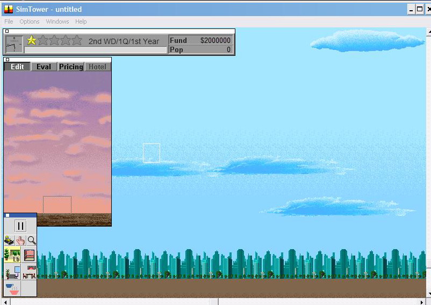Screen dimensions: 431x305
Task: Select the Office build tool
Action: [x=12, y=272]
